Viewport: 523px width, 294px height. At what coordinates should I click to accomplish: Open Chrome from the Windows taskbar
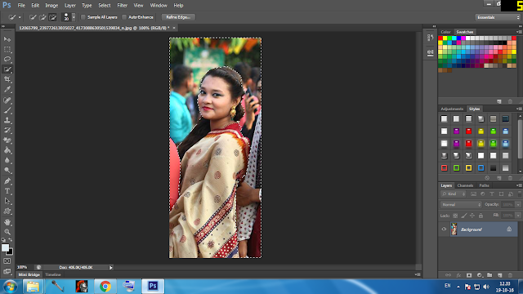point(105,287)
